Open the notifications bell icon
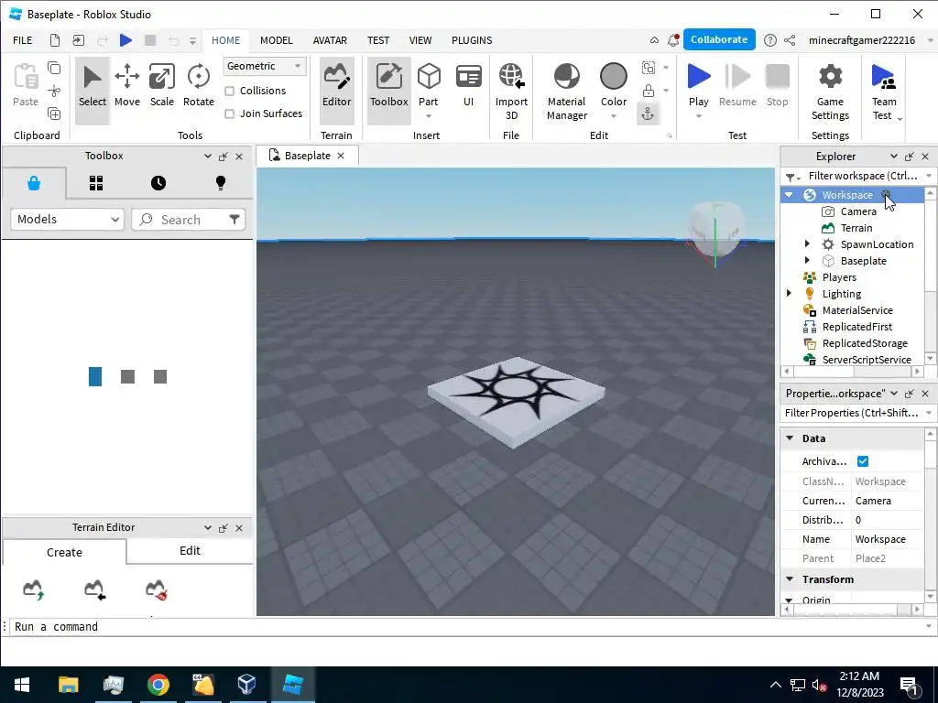Viewport: 938px width, 703px height. coord(673,40)
